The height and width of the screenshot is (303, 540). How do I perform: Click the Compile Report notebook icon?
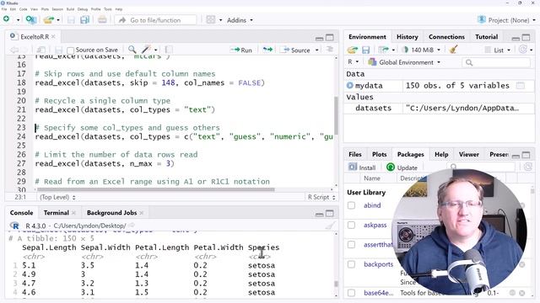[x=169, y=50]
